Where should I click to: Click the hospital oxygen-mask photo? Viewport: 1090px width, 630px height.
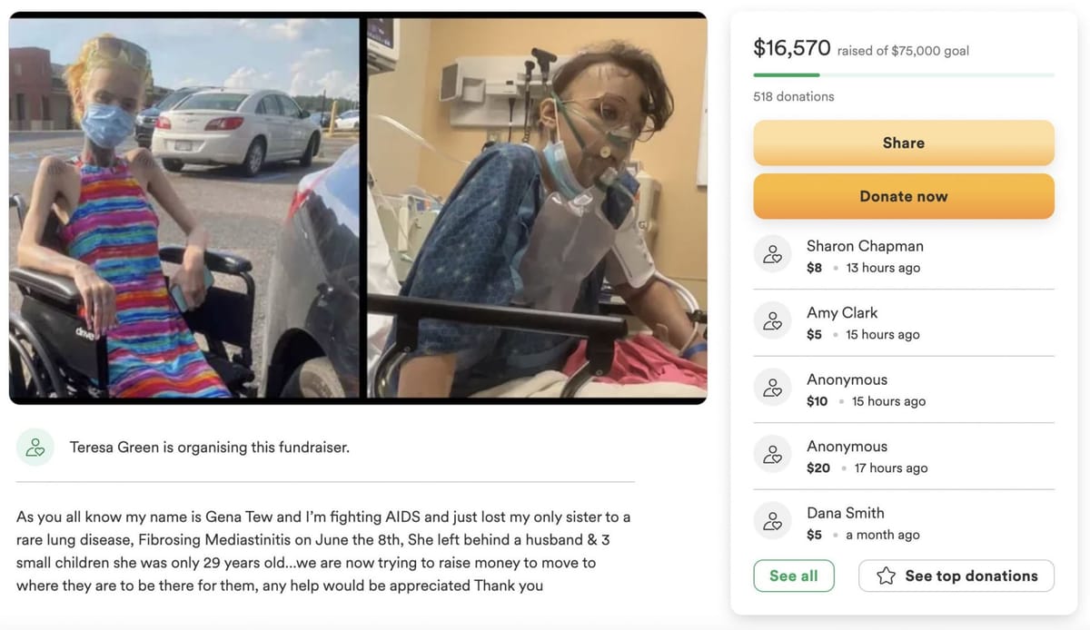(x=536, y=207)
